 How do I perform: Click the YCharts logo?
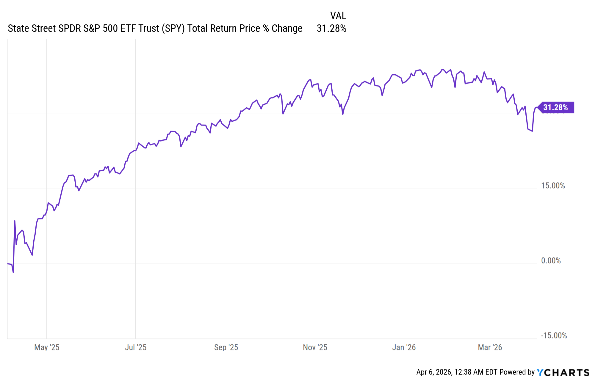click(563, 372)
